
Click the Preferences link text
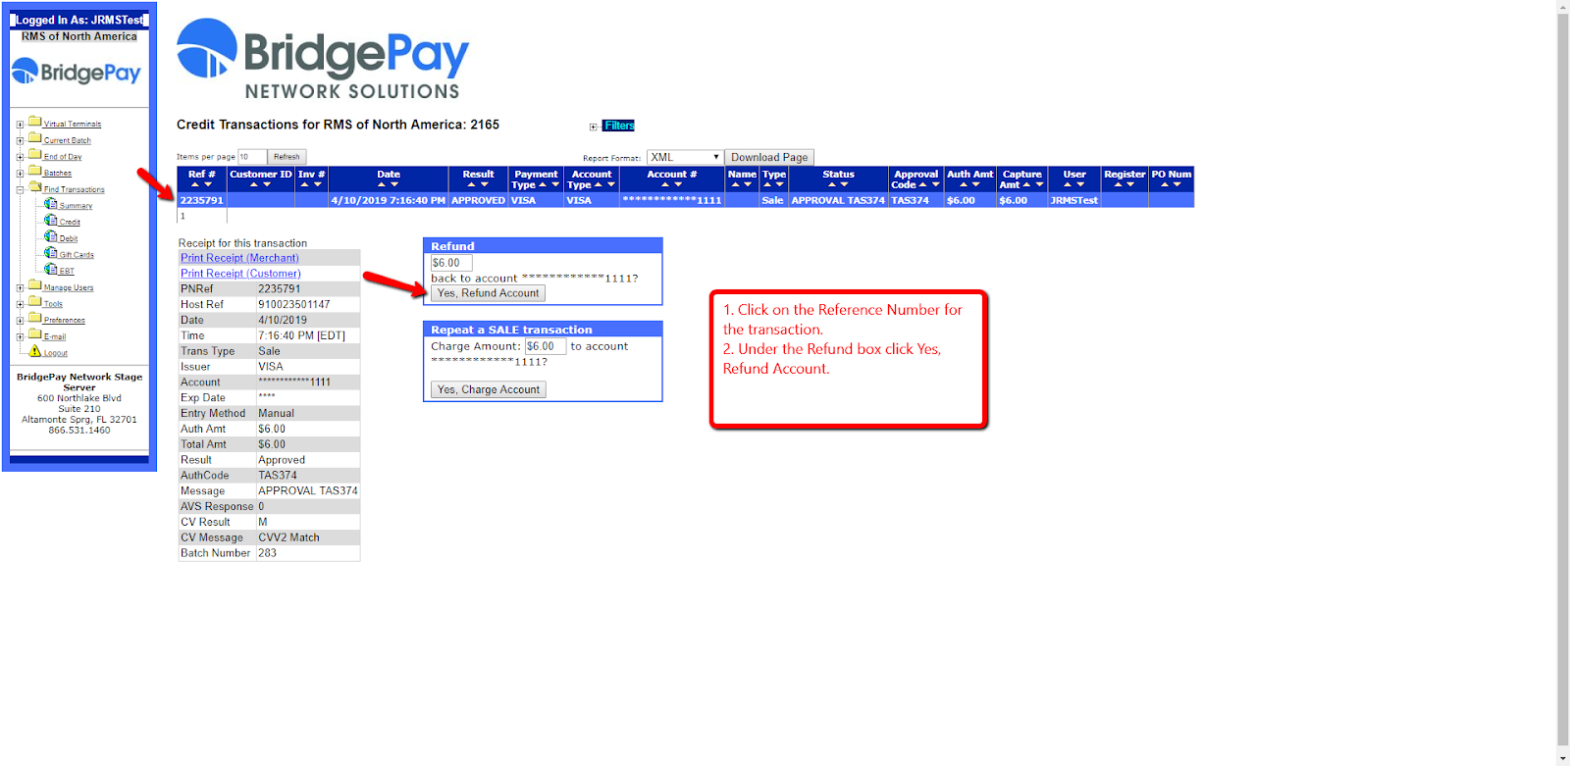click(65, 321)
